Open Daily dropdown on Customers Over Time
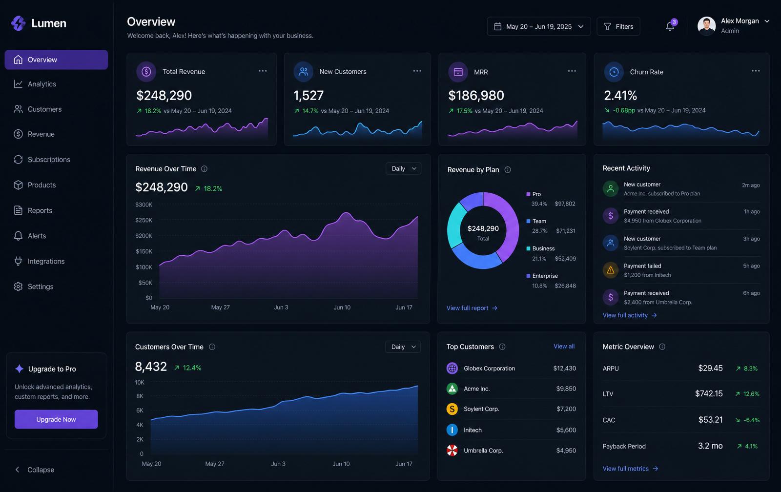The width and height of the screenshot is (781, 492). tap(403, 347)
